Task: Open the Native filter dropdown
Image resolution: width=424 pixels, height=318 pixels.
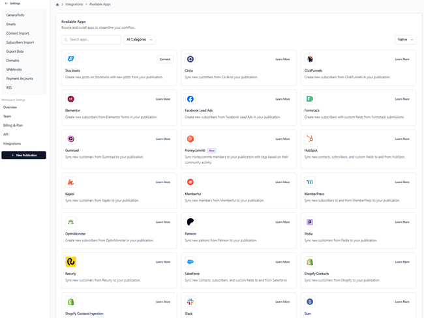Action: [x=405, y=40]
